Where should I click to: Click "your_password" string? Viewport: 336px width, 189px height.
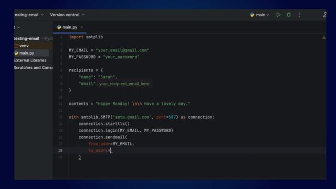(121, 57)
